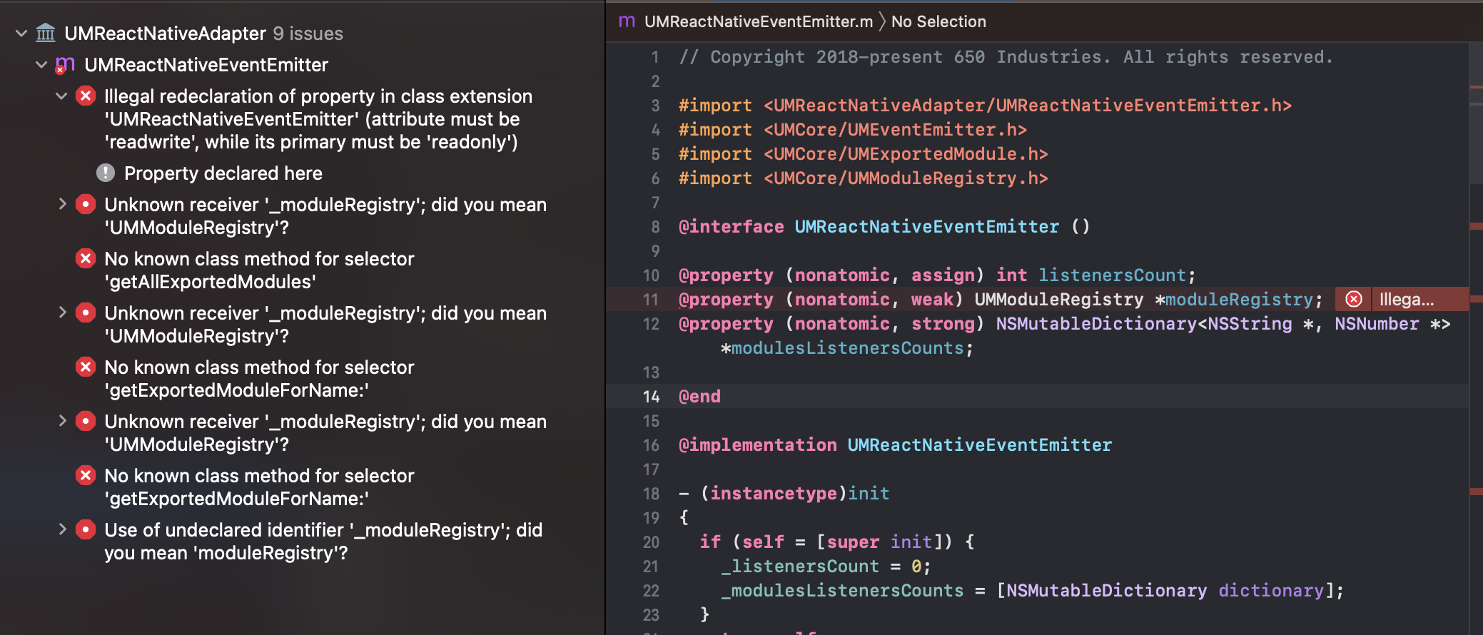Select the 'Property declared here' note
The image size is (1483, 635).
223,173
